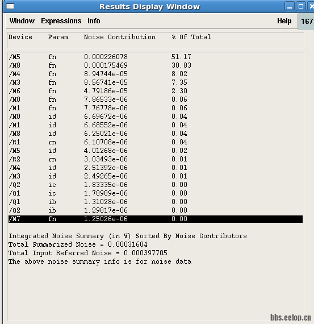
Task: Open the window menu icon in title bar
Action: [10, 6]
